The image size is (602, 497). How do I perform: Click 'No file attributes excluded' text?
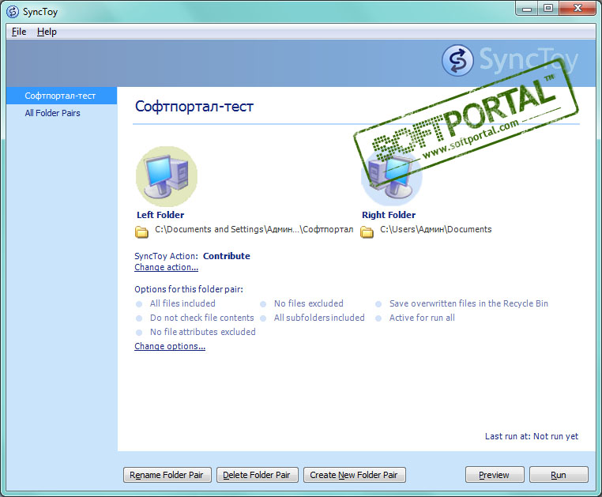(203, 332)
